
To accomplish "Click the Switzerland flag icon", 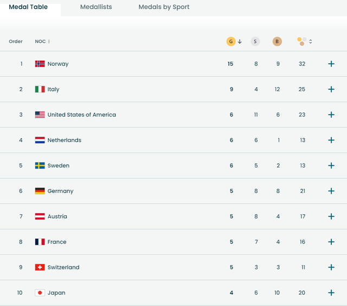I will (40, 268).
